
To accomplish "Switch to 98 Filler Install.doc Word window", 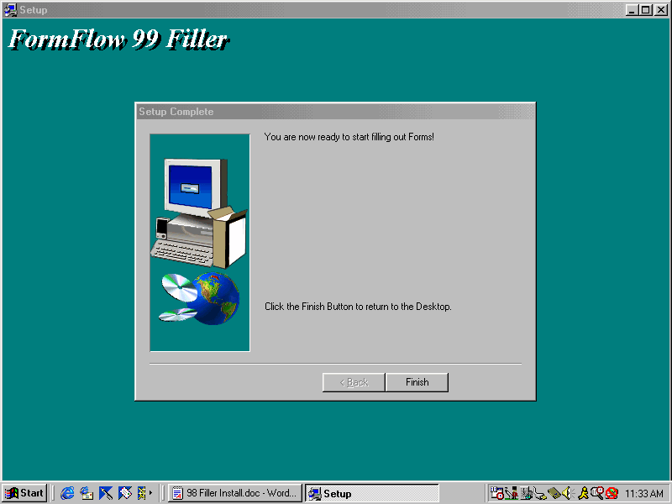I will (234, 493).
